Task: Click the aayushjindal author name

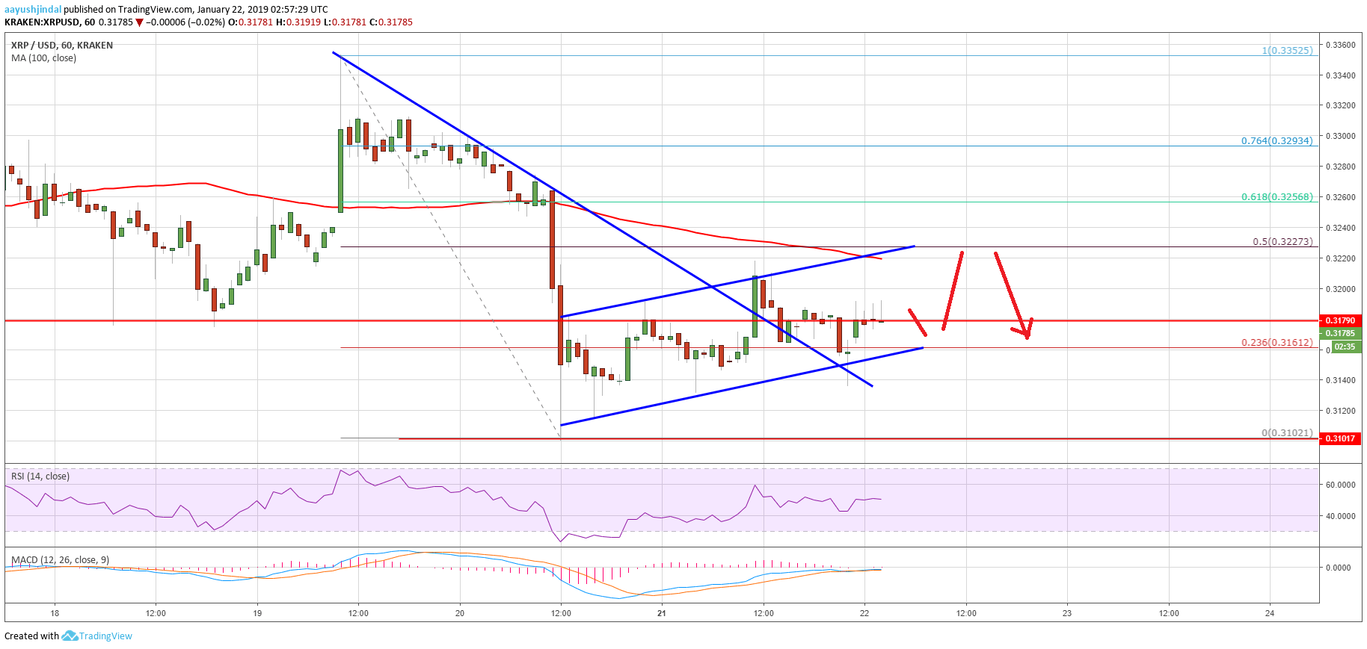Action: point(33,10)
